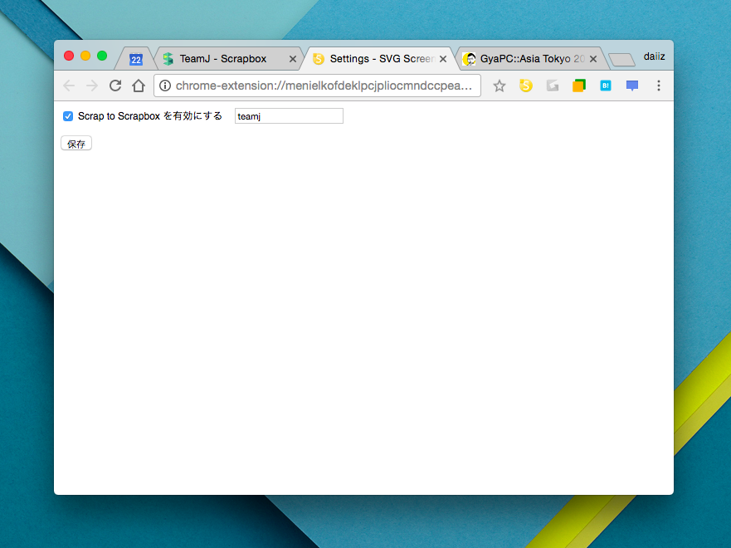Click the blue speech bubble extension

pyautogui.click(x=632, y=86)
